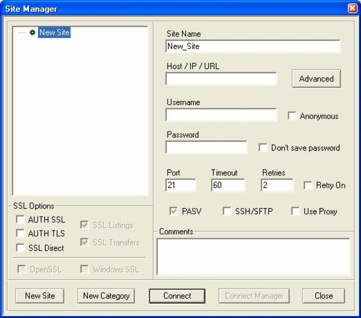Toggle the PASV checkbox

[173, 211]
